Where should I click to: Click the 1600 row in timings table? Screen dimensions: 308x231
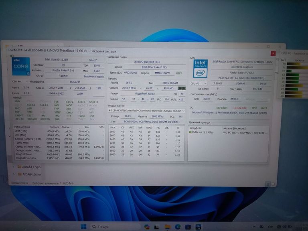point(146,154)
